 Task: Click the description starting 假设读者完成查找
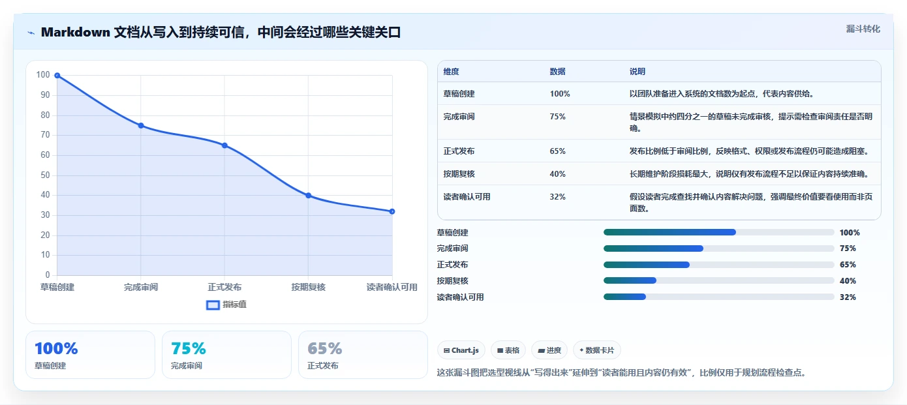click(x=750, y=203)
